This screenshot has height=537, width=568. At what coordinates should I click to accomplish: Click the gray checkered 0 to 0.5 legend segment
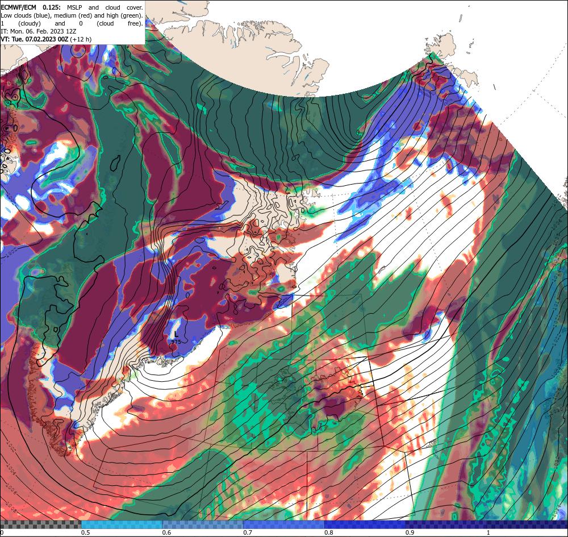tap(40, 524)
